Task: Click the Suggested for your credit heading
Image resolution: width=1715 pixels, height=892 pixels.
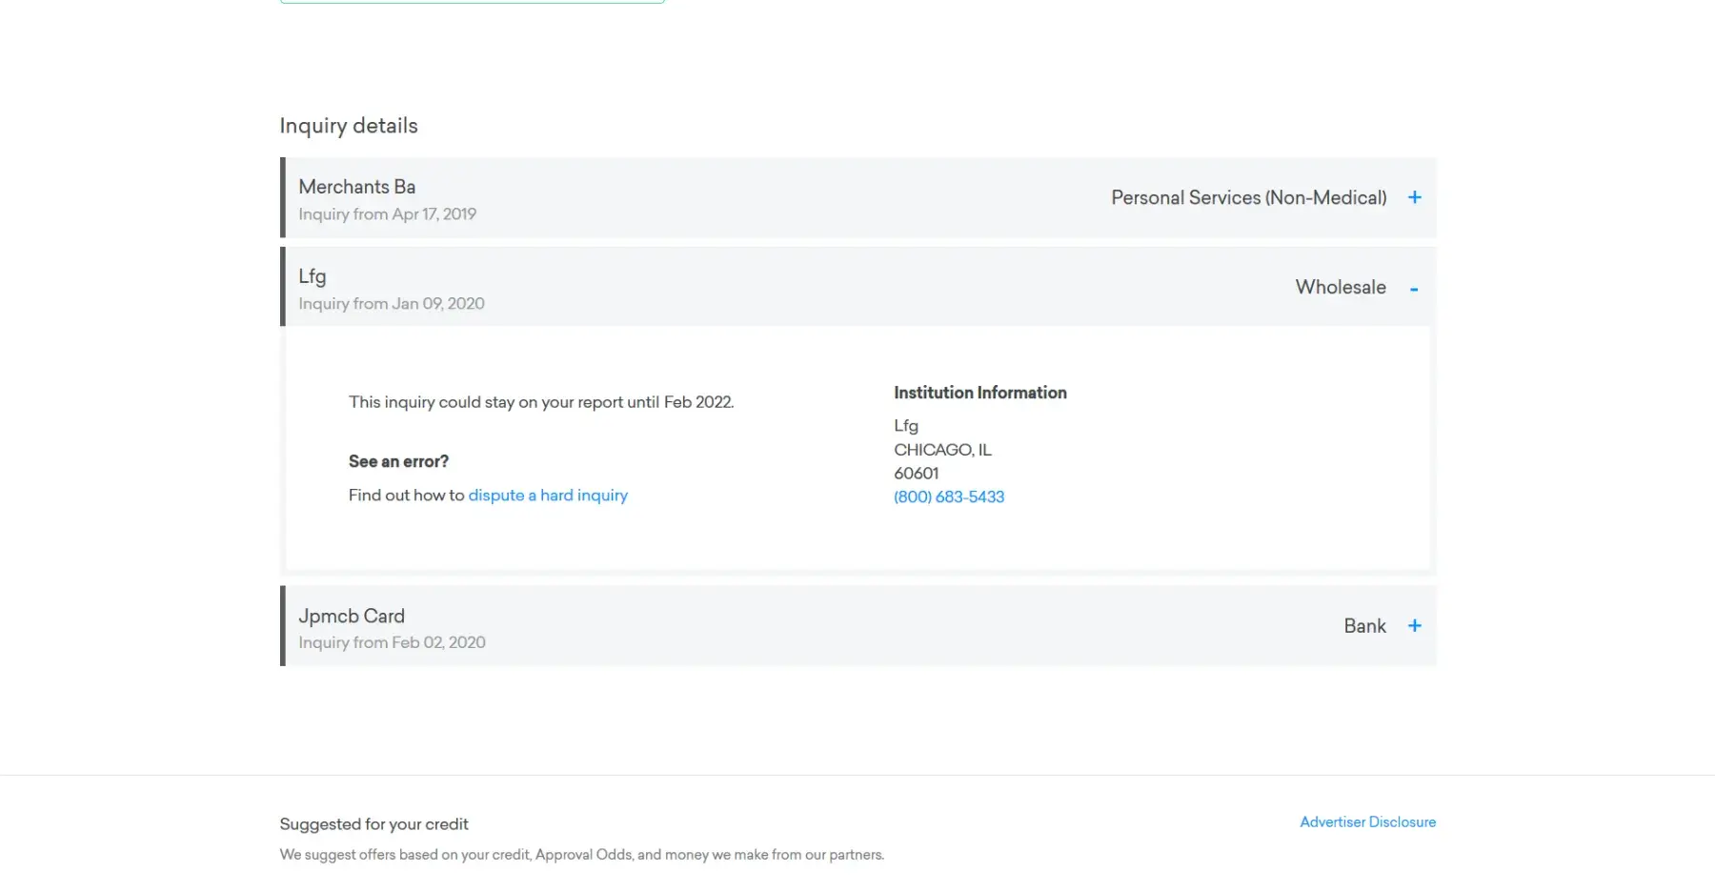Action: point(373,824)
